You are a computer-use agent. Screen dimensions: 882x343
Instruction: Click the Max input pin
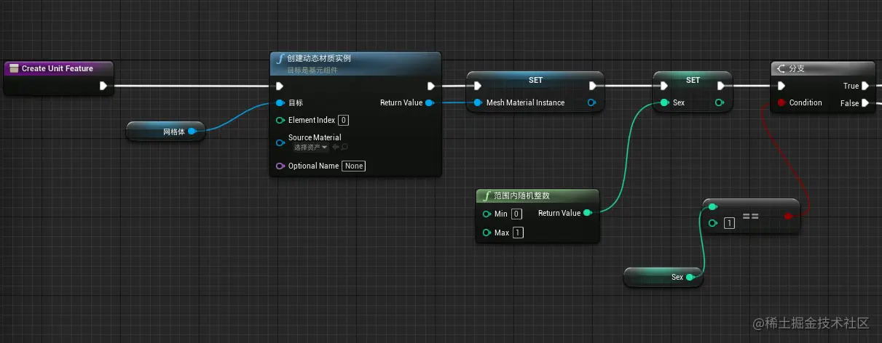(x=487, y=233)
